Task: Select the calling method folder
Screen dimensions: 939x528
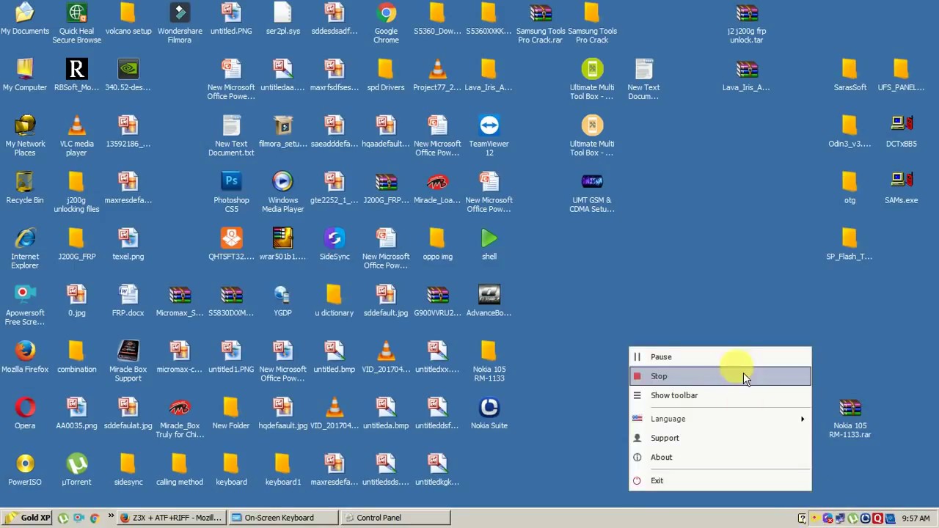Action: [x=180, y=471]
